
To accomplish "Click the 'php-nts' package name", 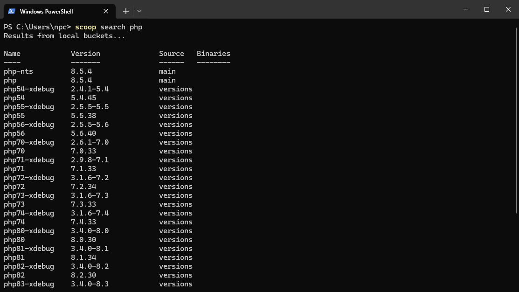I will click(x=18, y=71).
